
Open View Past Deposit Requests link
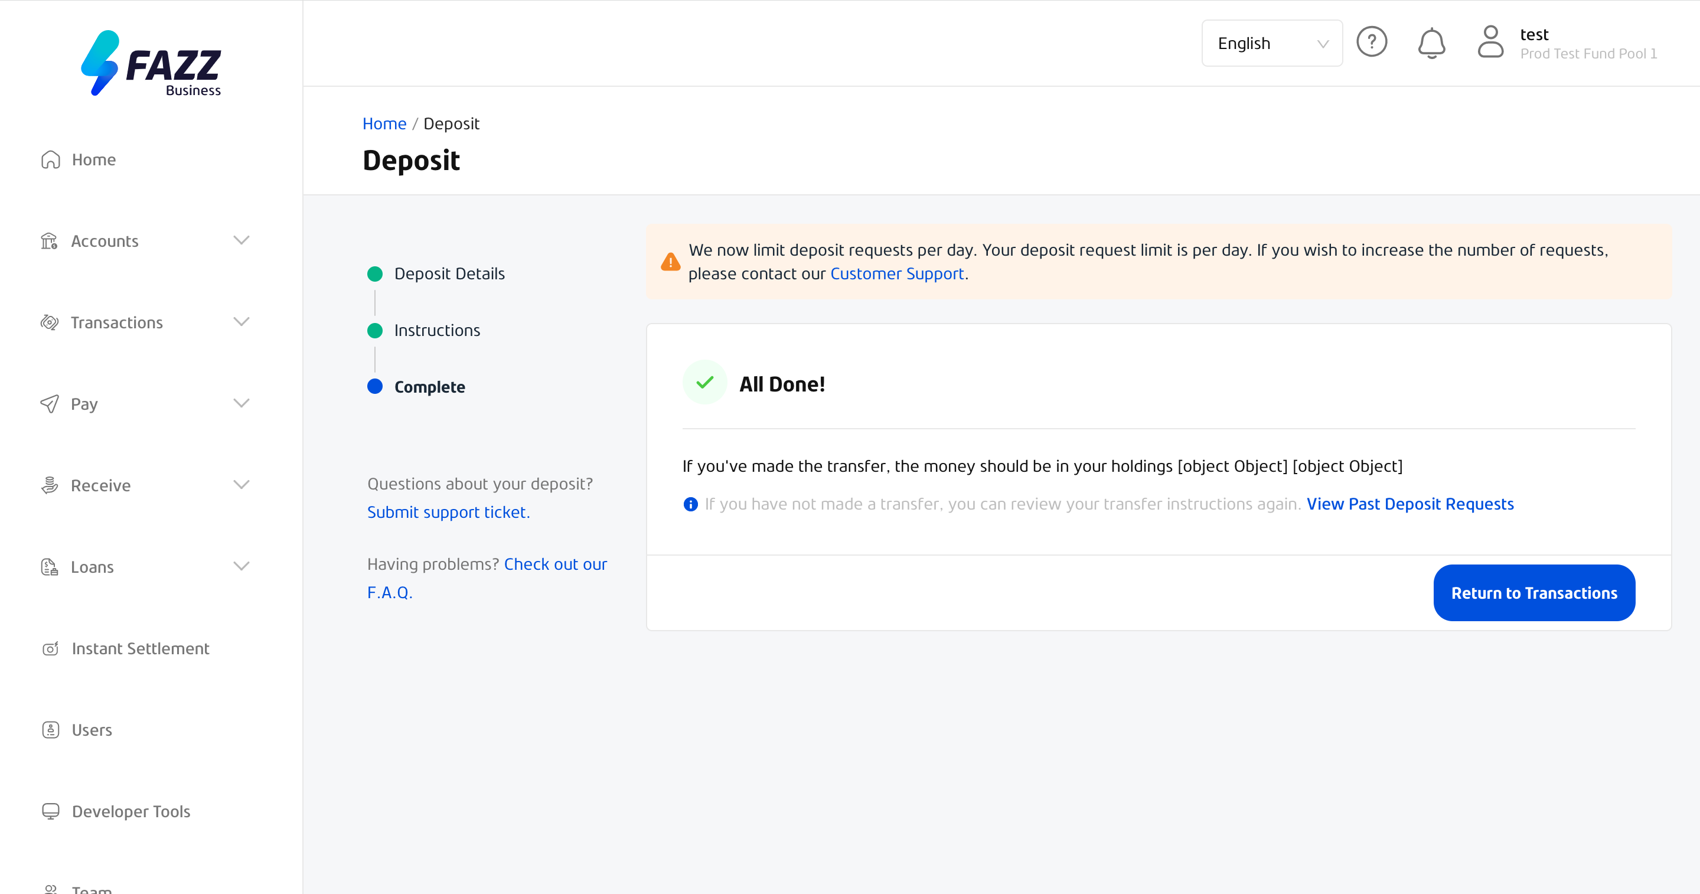point(1409,504)
